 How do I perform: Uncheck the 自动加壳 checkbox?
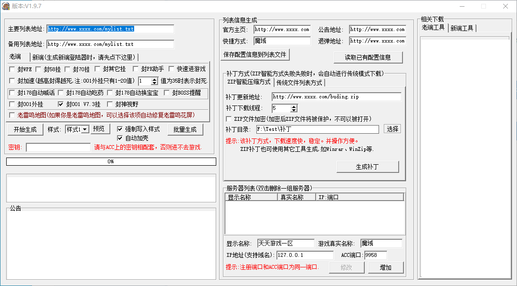click(120, 138)
